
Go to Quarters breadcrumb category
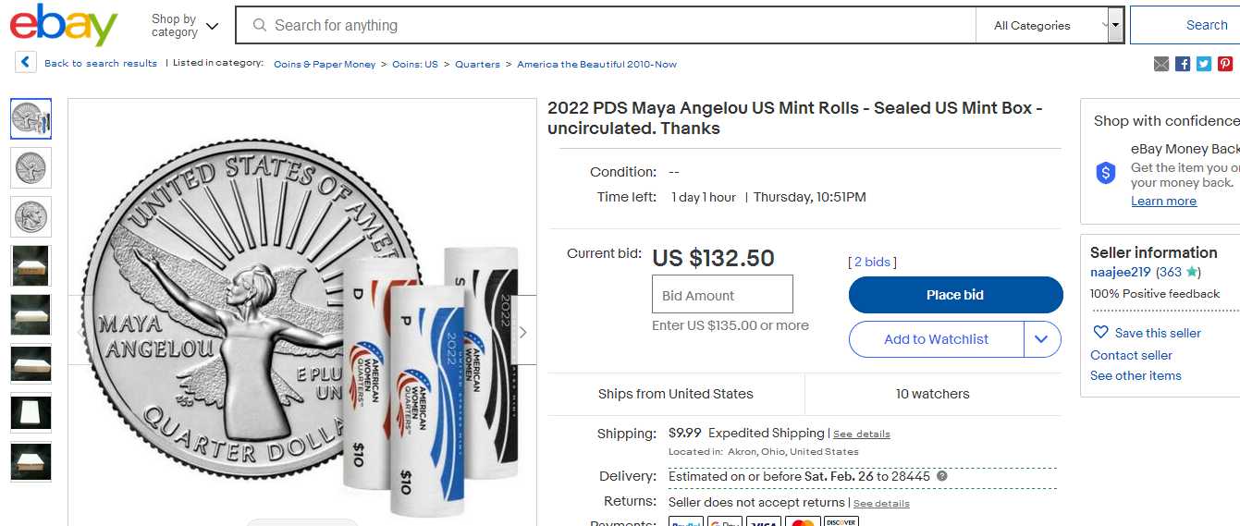[477, 65]
